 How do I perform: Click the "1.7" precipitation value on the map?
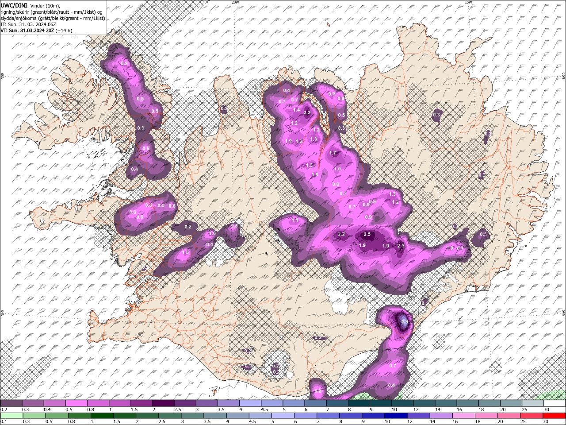[333, 153]
